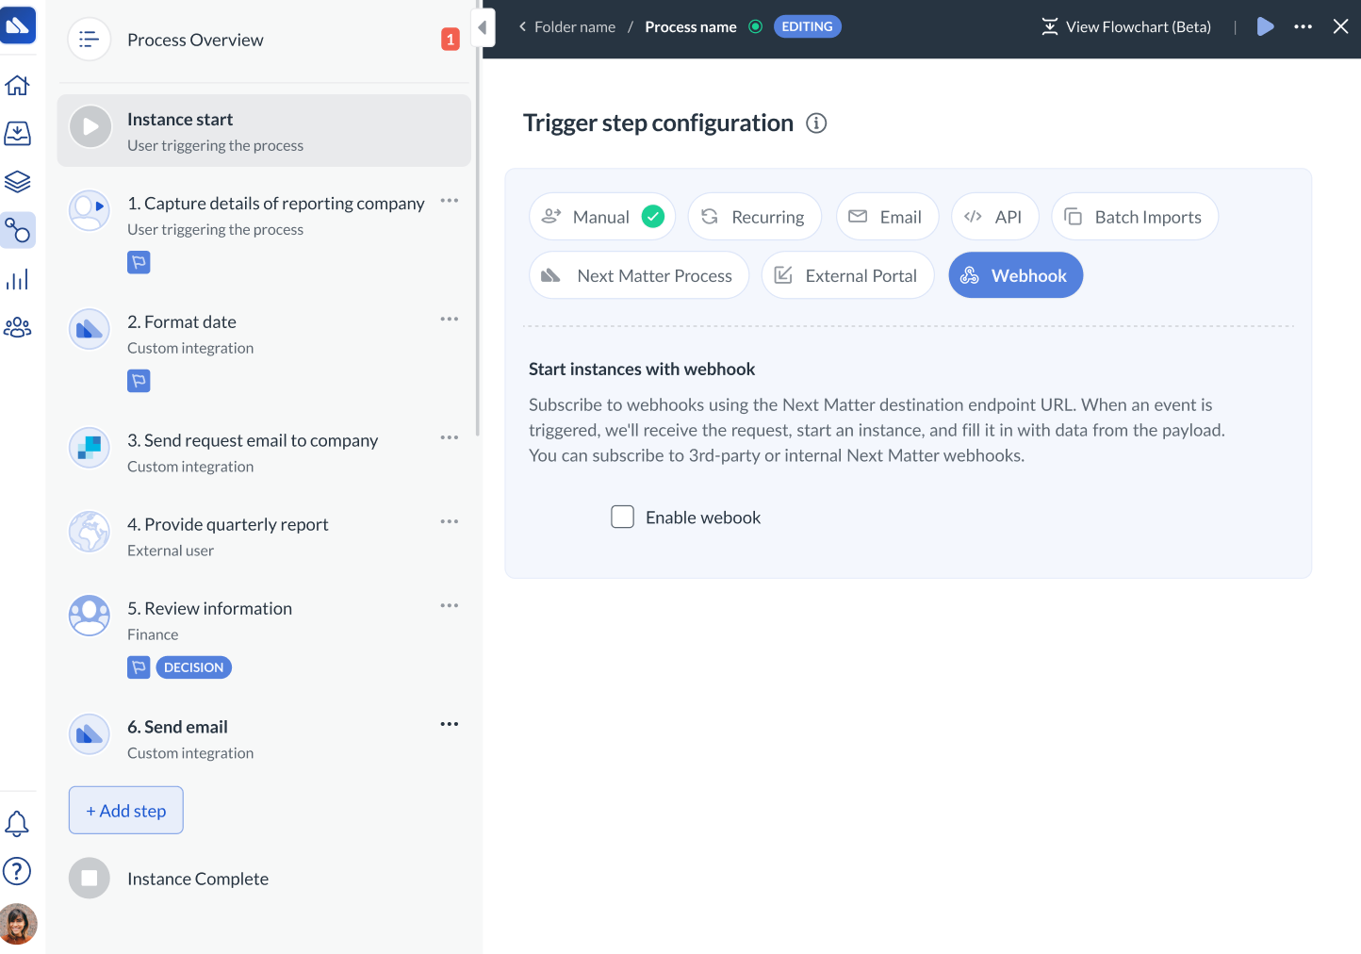Open the help question mark icon

[17, 871]
